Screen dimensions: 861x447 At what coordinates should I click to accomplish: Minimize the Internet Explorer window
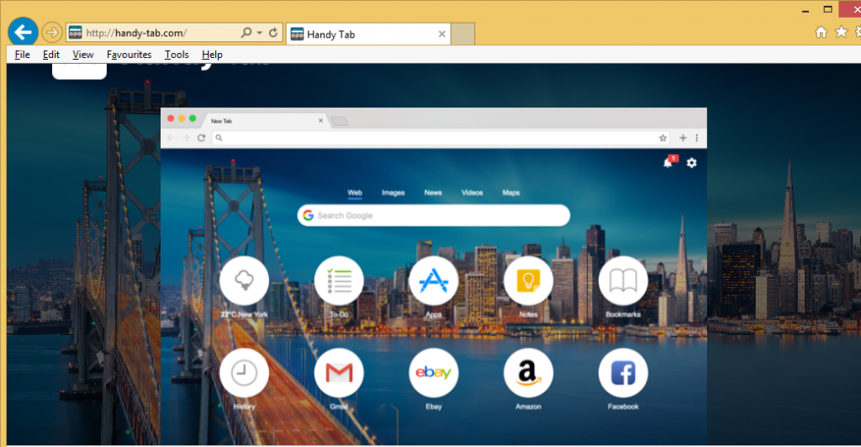[x=806, y=10]
